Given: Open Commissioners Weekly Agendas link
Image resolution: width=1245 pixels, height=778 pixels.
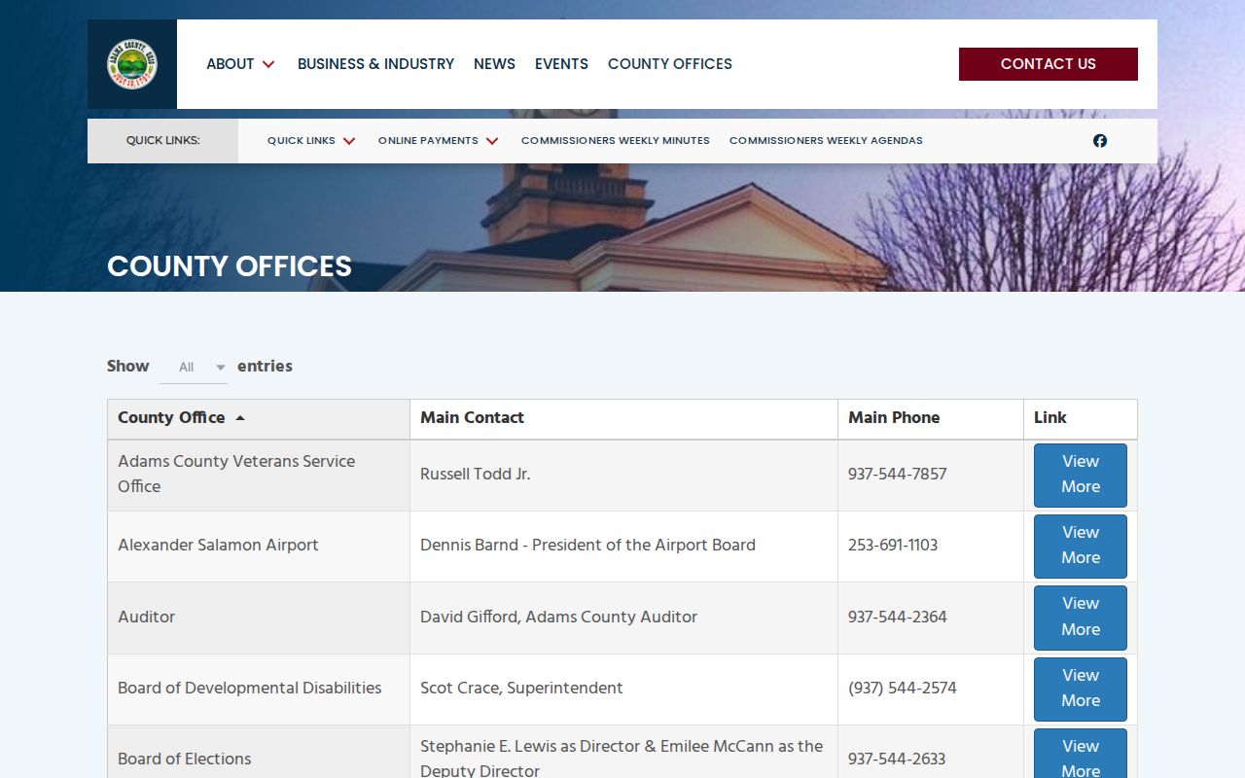Looking at the screenshot, I should tap(826, 141).
